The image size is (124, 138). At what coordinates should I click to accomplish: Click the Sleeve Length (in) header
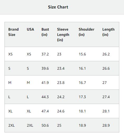tap(63, 35)
